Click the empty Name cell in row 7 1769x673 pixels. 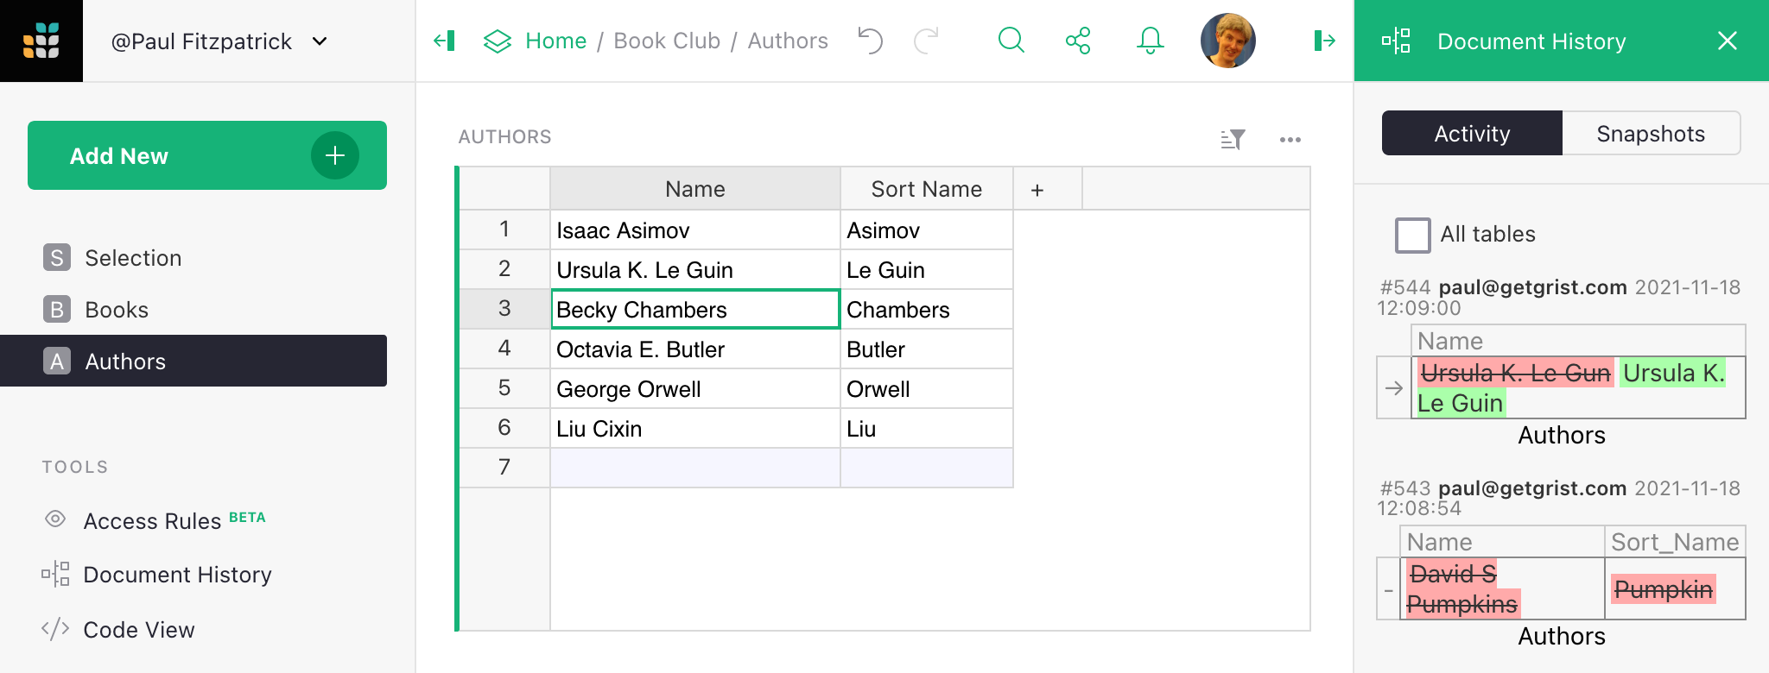[695, 468]
